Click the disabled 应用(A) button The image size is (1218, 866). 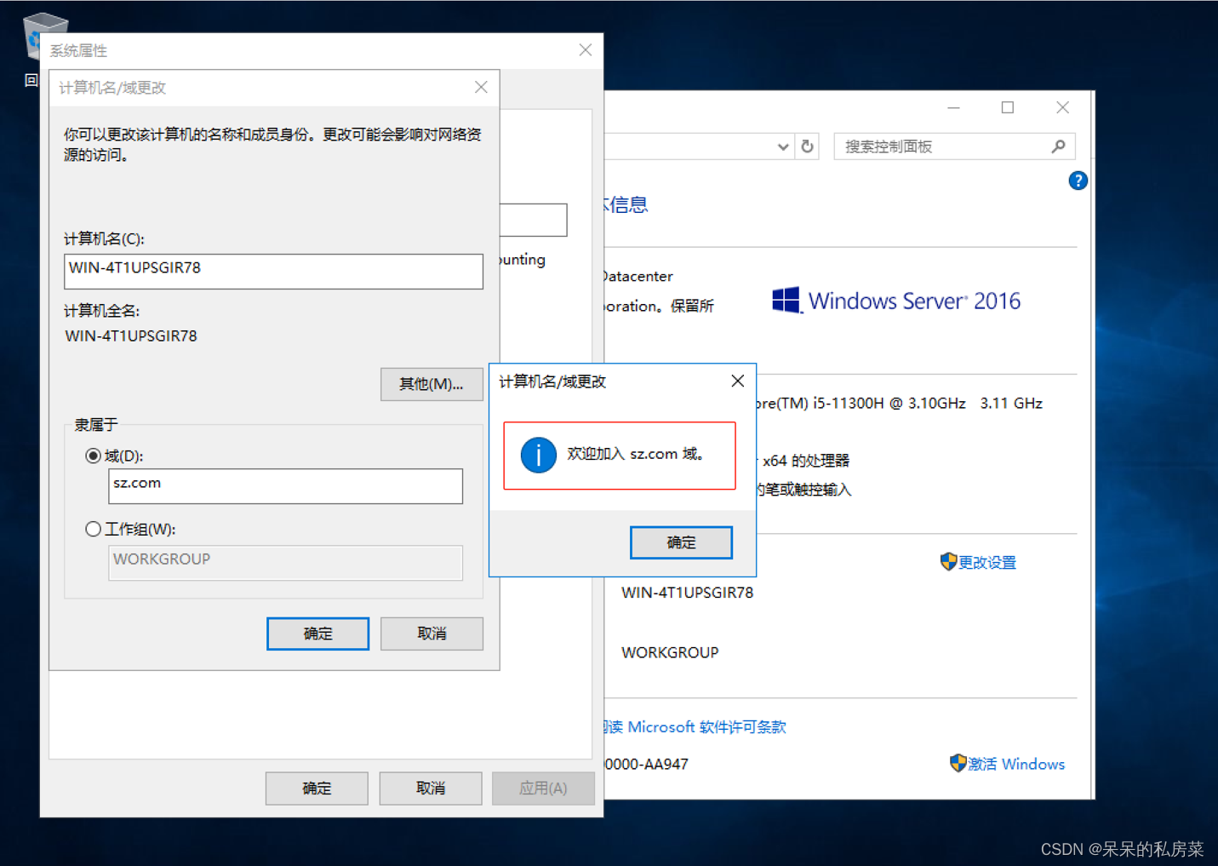(543, 789)
